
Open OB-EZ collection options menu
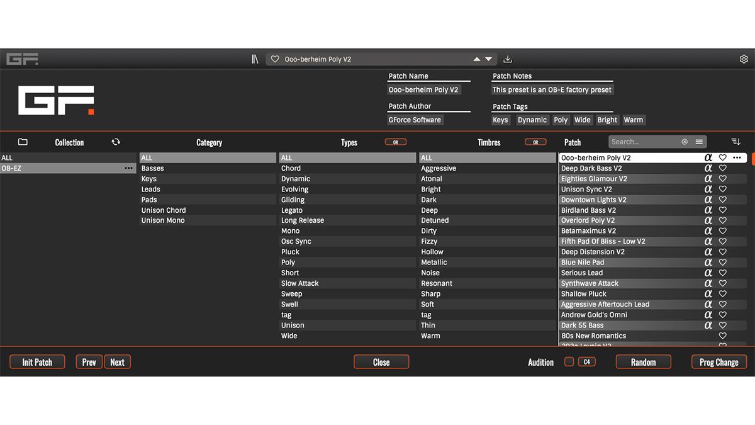coord(129,168)
